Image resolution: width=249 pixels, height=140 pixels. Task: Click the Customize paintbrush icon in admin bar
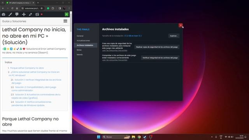coord(10,14)
